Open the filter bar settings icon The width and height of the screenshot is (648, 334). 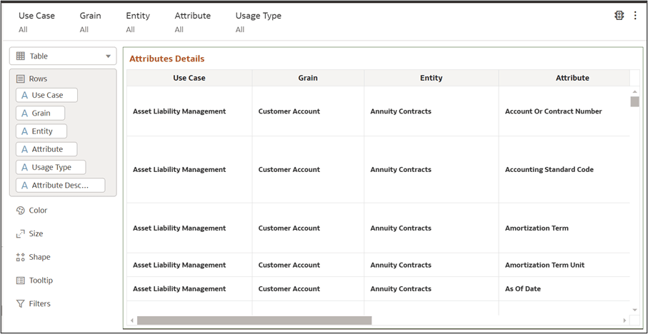tap(619, 16)
